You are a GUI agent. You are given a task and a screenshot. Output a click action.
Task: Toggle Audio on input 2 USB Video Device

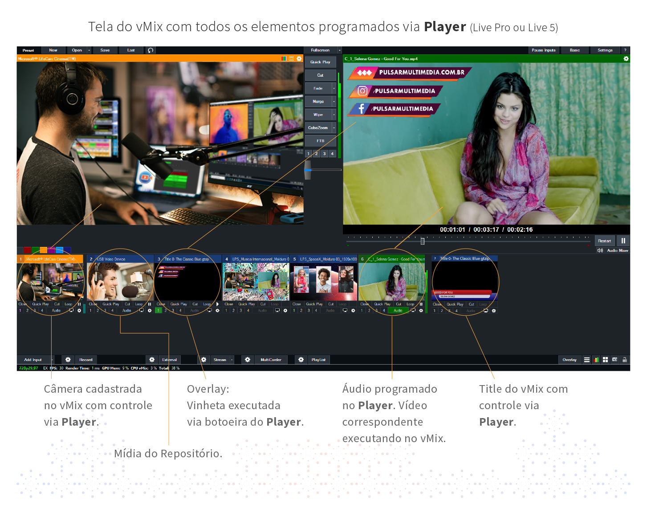[127, 311]
